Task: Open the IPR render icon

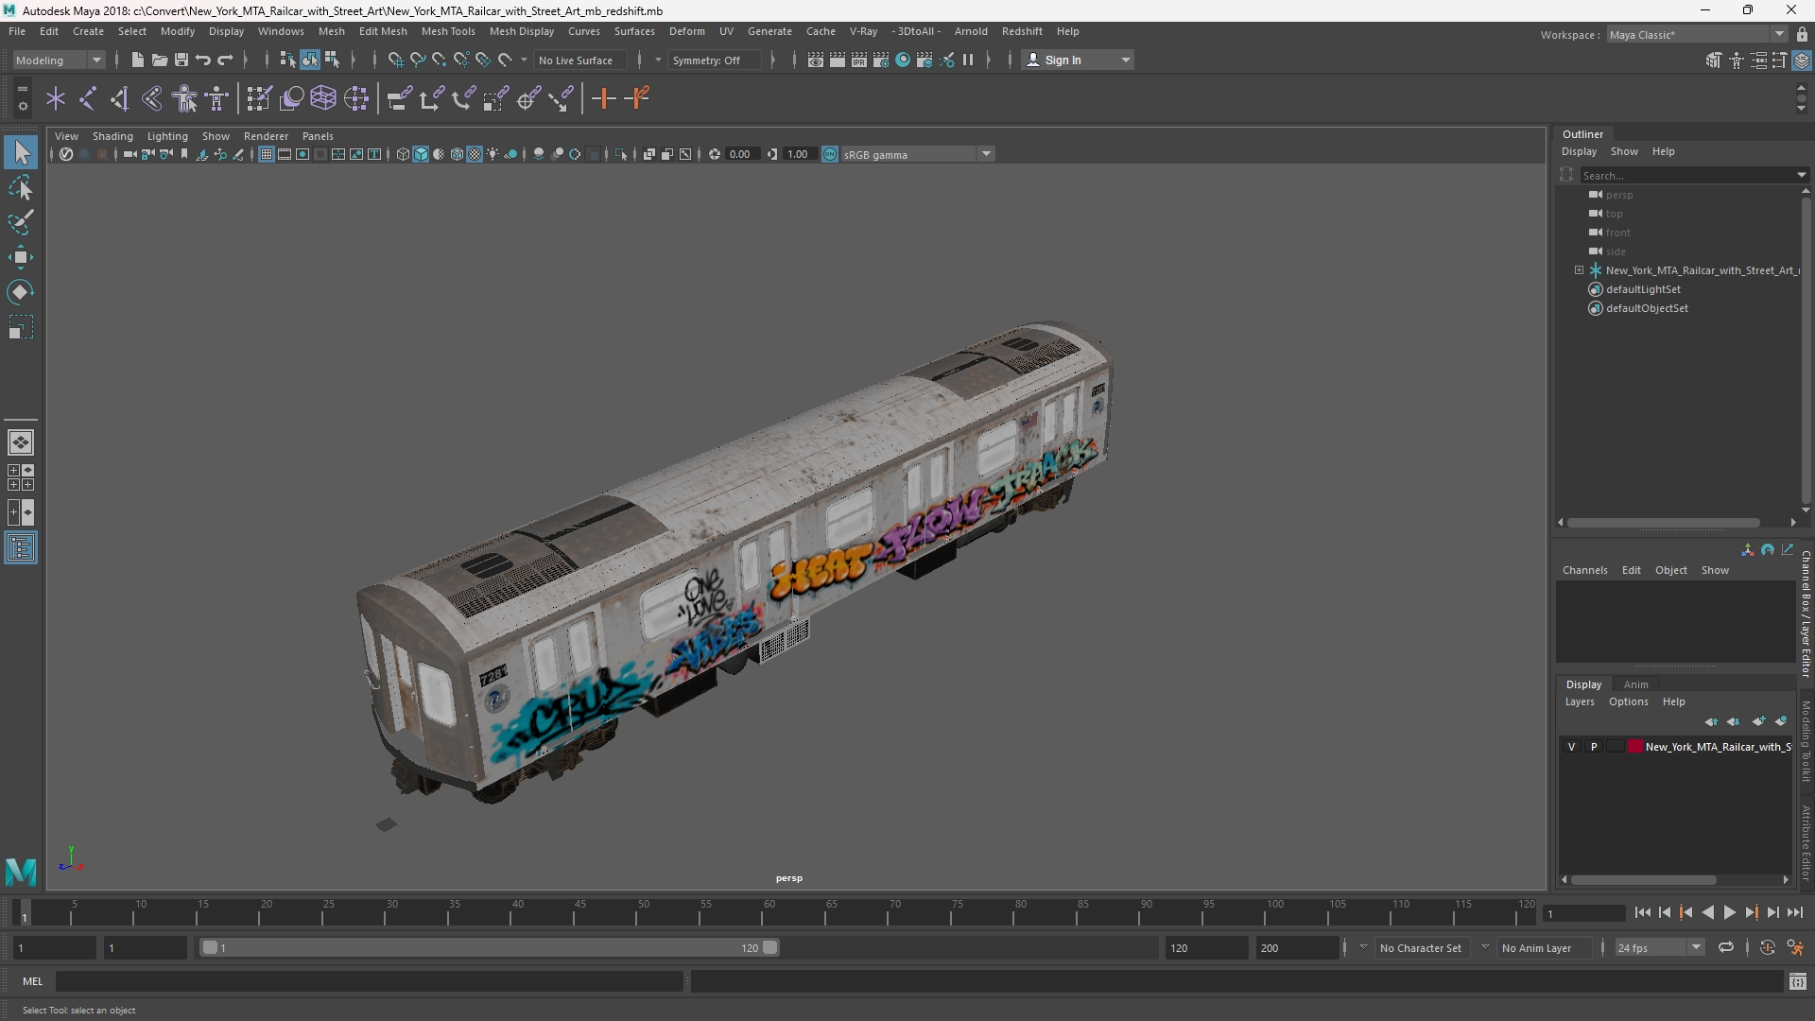Action: coord(859,60)
